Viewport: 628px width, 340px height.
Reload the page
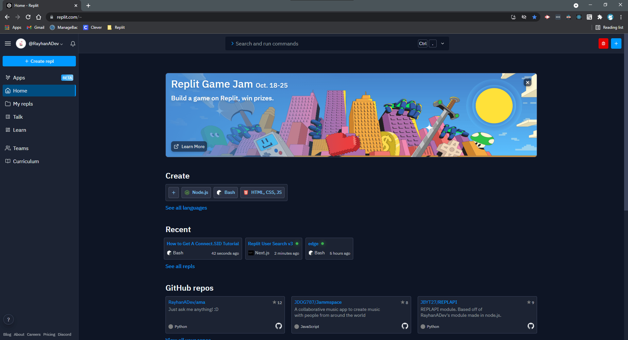[x=28, y=17]
